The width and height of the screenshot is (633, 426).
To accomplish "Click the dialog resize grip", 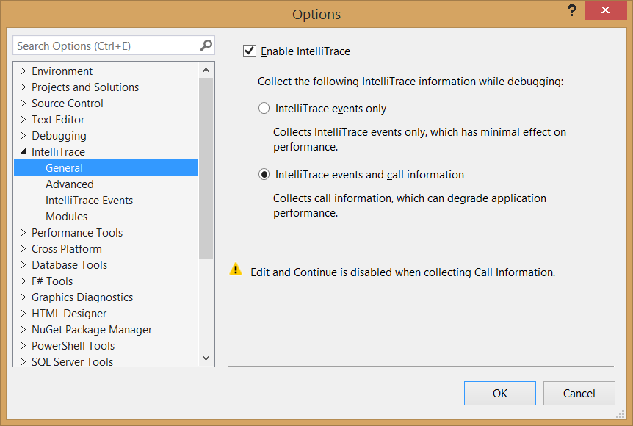I will pyautogui.click(x=621, y=414).
